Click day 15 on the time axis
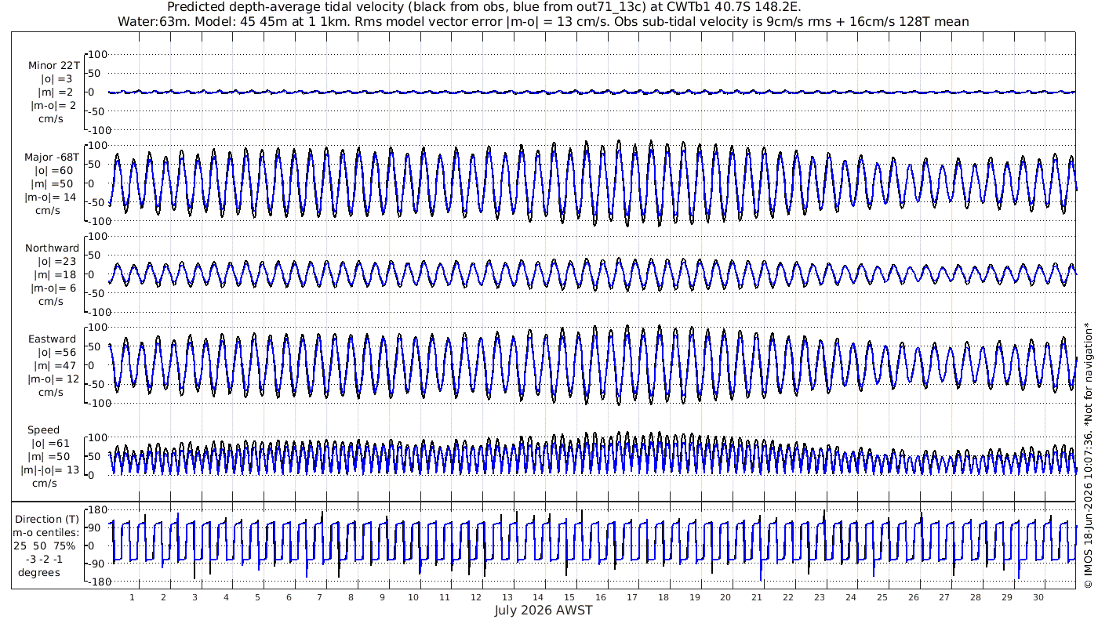The image size is (1098, 627). click(x=569, y=596)
